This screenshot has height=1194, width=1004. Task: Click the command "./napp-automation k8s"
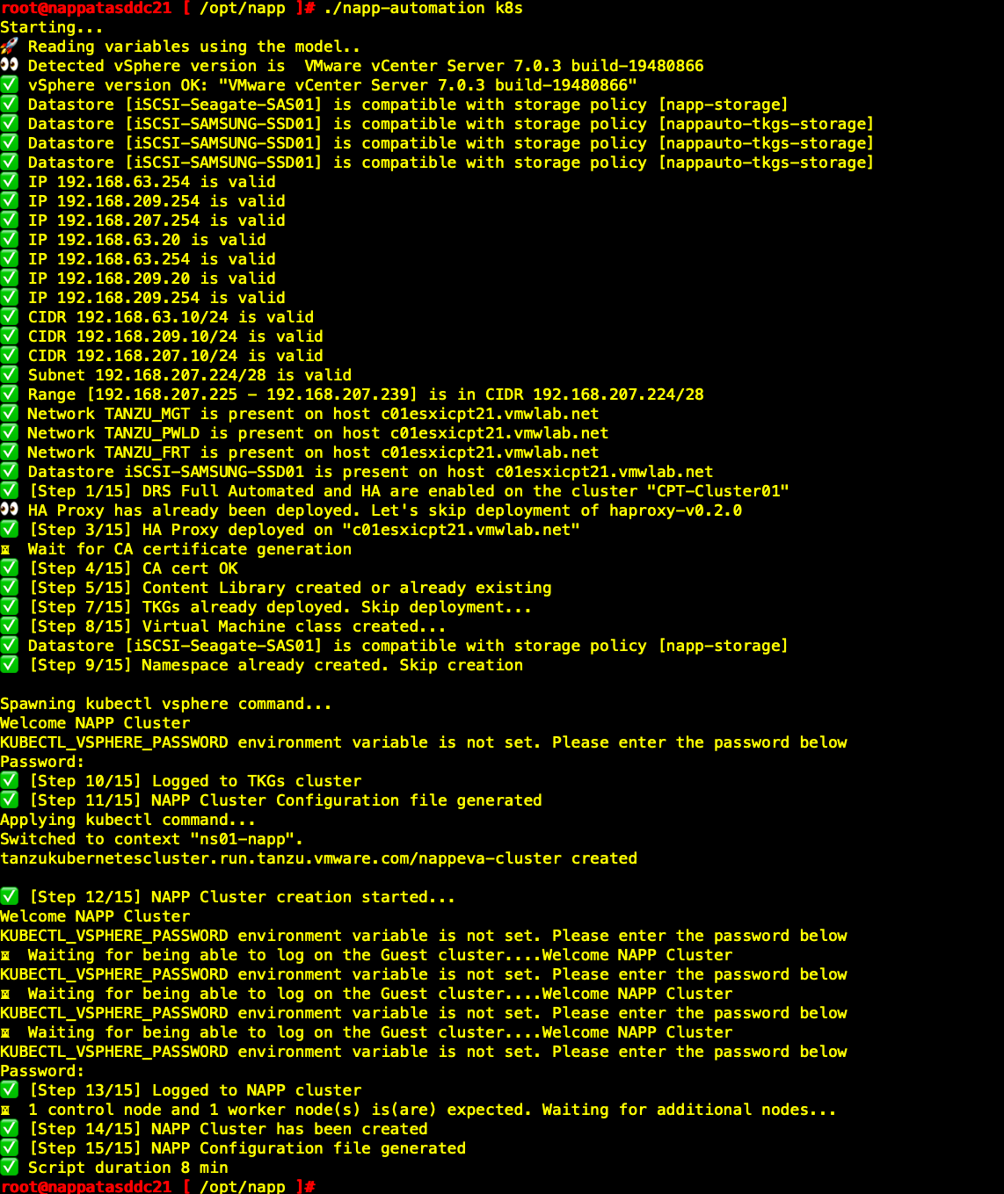(424, 8)
